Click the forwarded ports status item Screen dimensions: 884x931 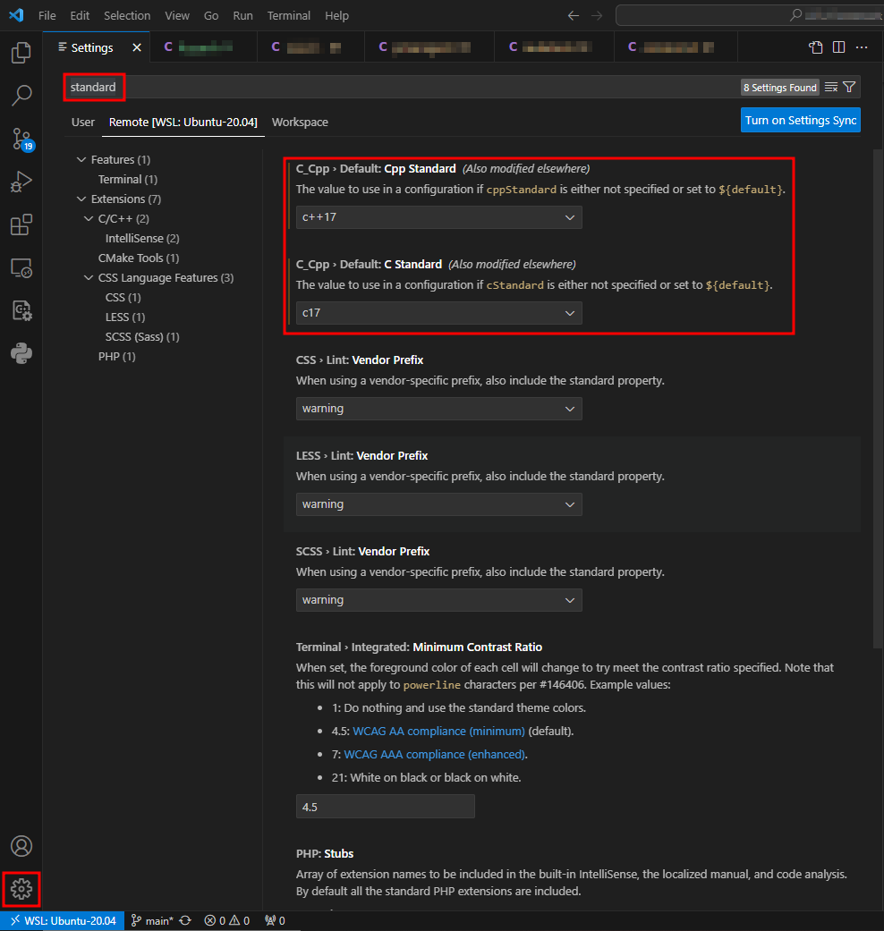(275, 921)
